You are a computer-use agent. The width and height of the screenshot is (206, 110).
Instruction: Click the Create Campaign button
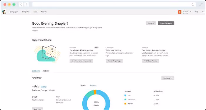(x=166, y=23)
